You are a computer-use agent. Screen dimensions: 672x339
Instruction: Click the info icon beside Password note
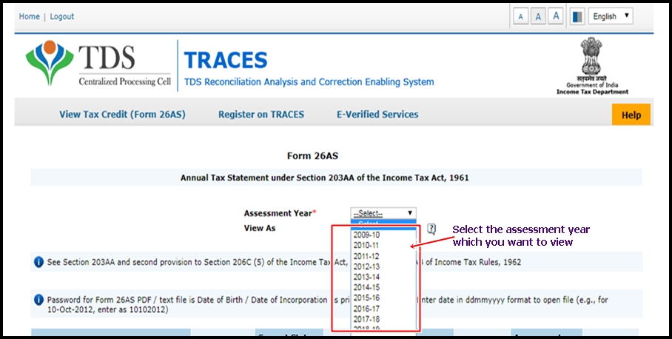(x=38, y=300)
